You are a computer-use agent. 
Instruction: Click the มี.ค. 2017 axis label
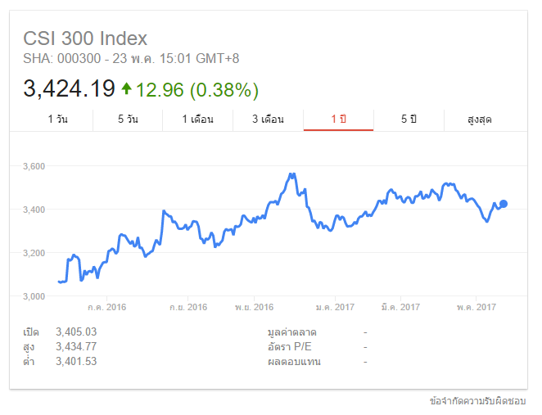tap(400, 307)
